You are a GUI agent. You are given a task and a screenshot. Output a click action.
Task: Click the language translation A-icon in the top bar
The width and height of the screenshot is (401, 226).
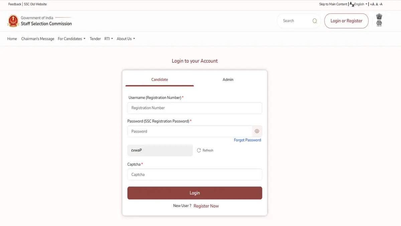click(351, 4)
